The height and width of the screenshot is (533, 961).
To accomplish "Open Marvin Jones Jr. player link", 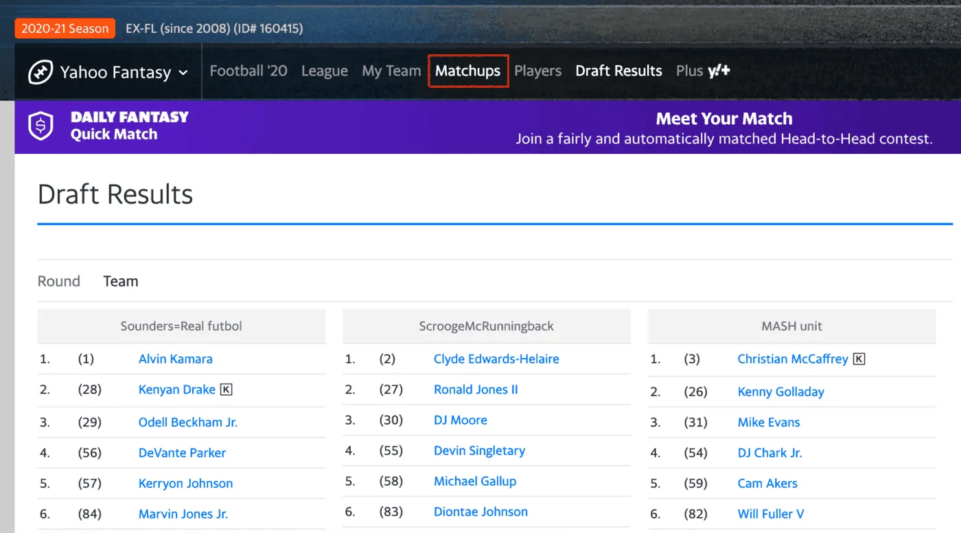I will click(x=183, y=514).
